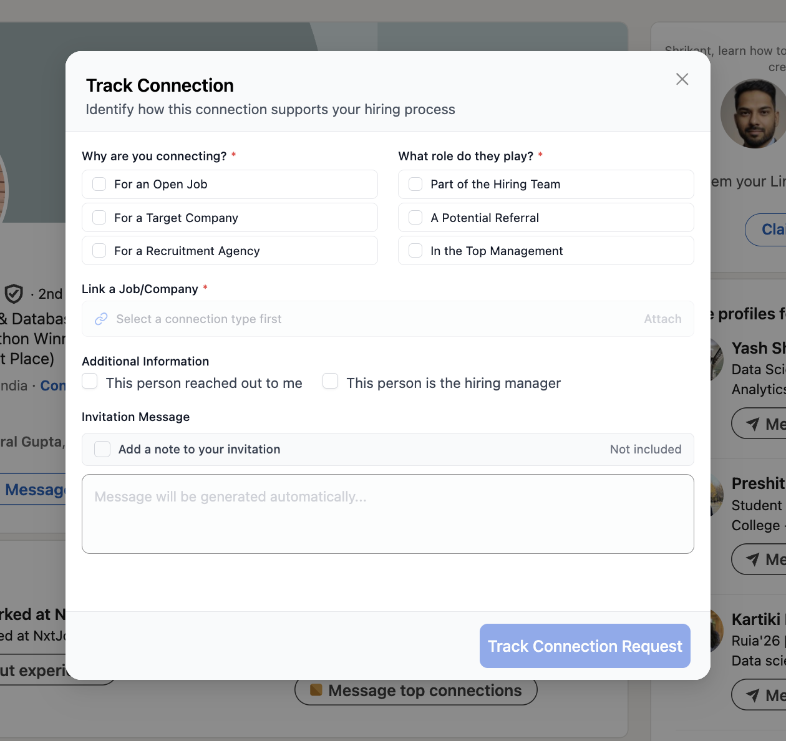Click the chat icon on Message top connections
Viewport: 786px width, 741px height.
click(317, 690)
